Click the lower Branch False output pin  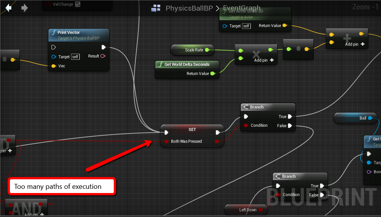pyautogui.click(x=322, y=195)
